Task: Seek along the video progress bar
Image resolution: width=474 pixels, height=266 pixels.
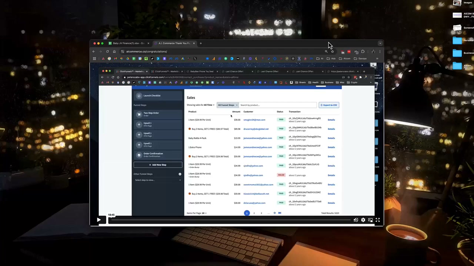Action: (230, 220)
